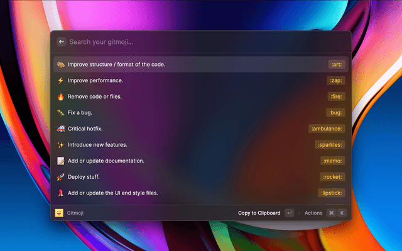Open the Actions menu
The width and height of the screenshot is (402, 251).
coord(313,213)
